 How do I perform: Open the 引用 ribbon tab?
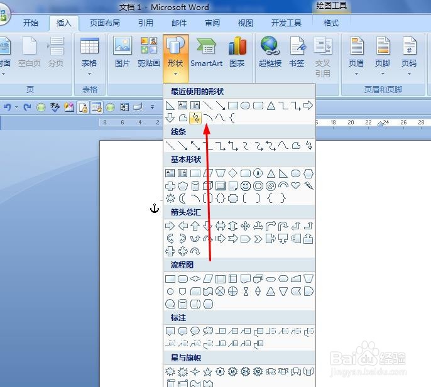[x=146, y=23]
